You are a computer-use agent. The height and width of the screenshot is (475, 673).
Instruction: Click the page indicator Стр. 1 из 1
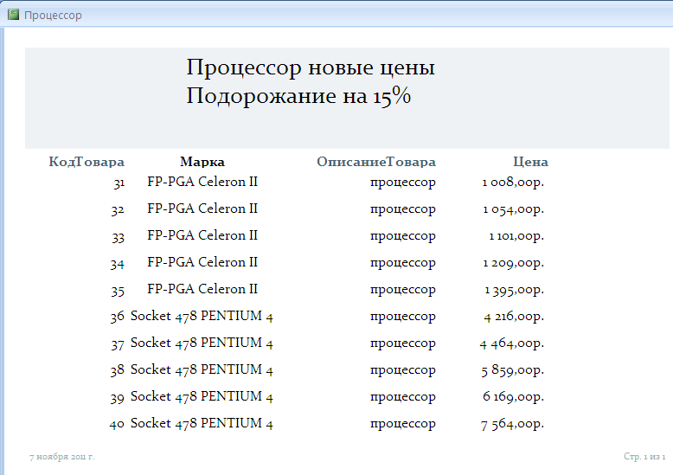pos(644,457)
